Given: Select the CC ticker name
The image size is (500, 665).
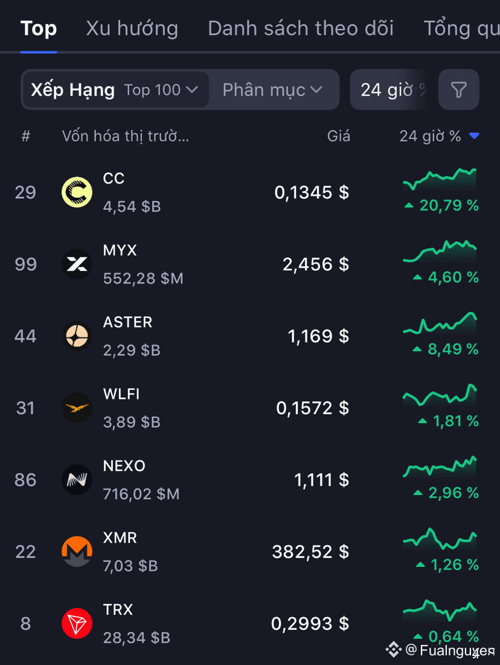Looking at the screenshot, I should click(114, 178).
